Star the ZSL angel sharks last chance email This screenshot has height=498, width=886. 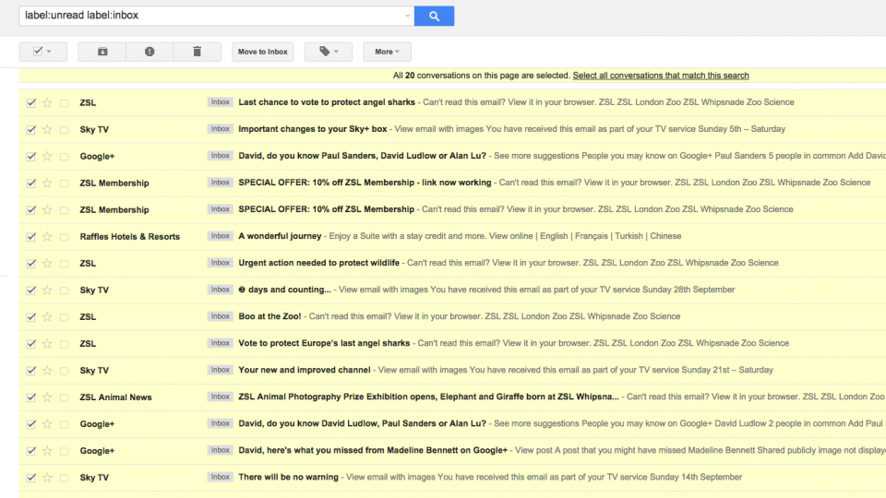pyautogui.click(x=47, y=102)
